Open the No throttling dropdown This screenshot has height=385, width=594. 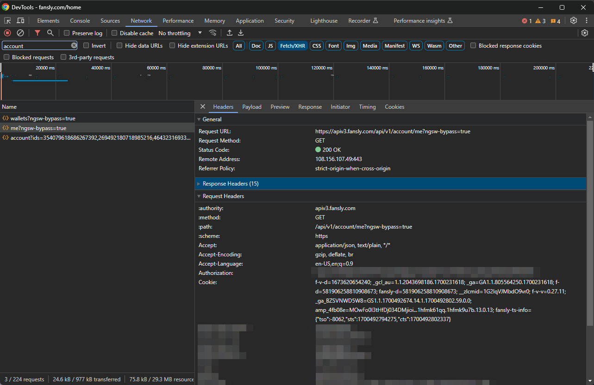click(x=180, y=33)
